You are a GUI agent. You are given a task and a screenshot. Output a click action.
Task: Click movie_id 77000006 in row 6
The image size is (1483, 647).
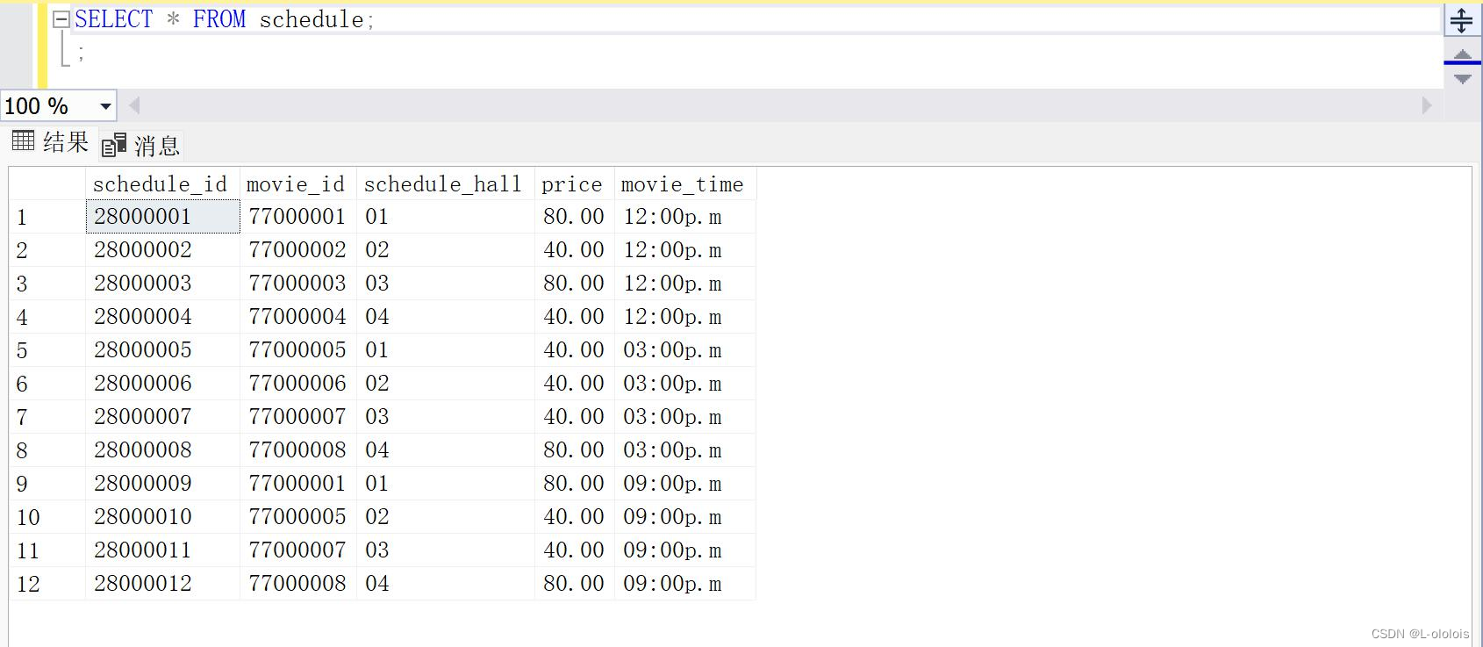[x=298, y=384]
